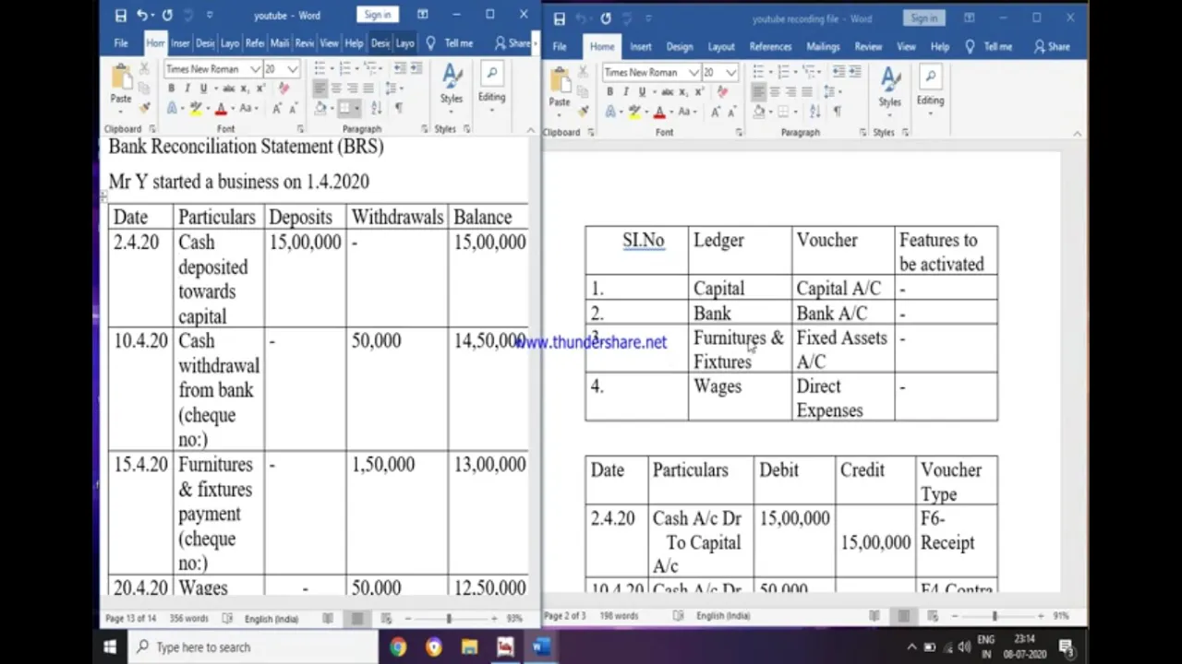Open File Explorer from taskbar
The image size is (1182, 664).
pyautogui.click(x=469, y=646)
